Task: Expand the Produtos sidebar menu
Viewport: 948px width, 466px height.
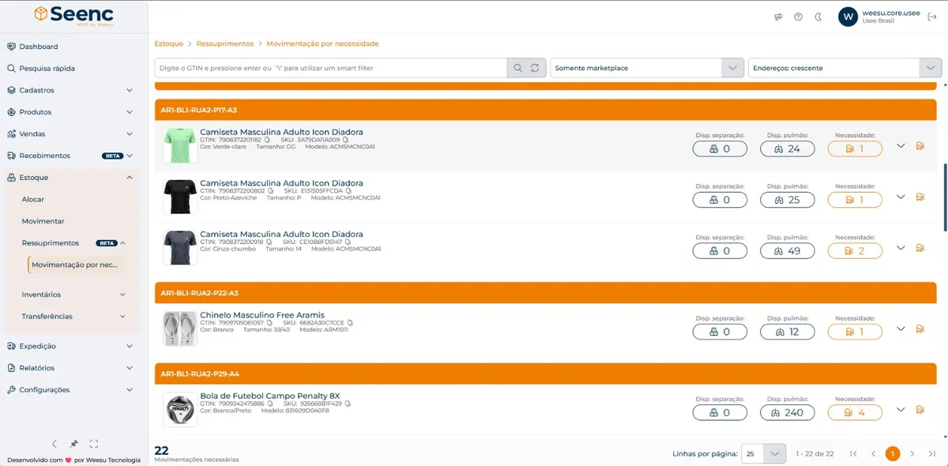Action: click(x=70, y=112)
